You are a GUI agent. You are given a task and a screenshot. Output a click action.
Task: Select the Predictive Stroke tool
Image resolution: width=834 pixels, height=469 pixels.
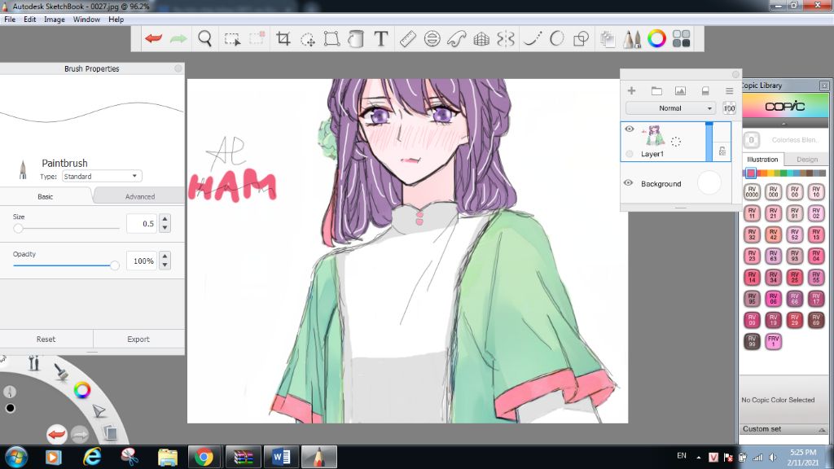click(x=557, y=38)
